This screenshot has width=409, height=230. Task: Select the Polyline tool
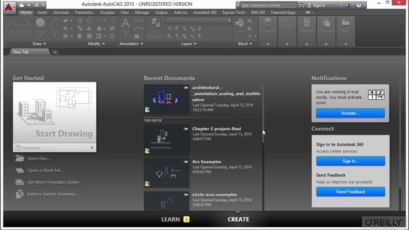(24, 26)
